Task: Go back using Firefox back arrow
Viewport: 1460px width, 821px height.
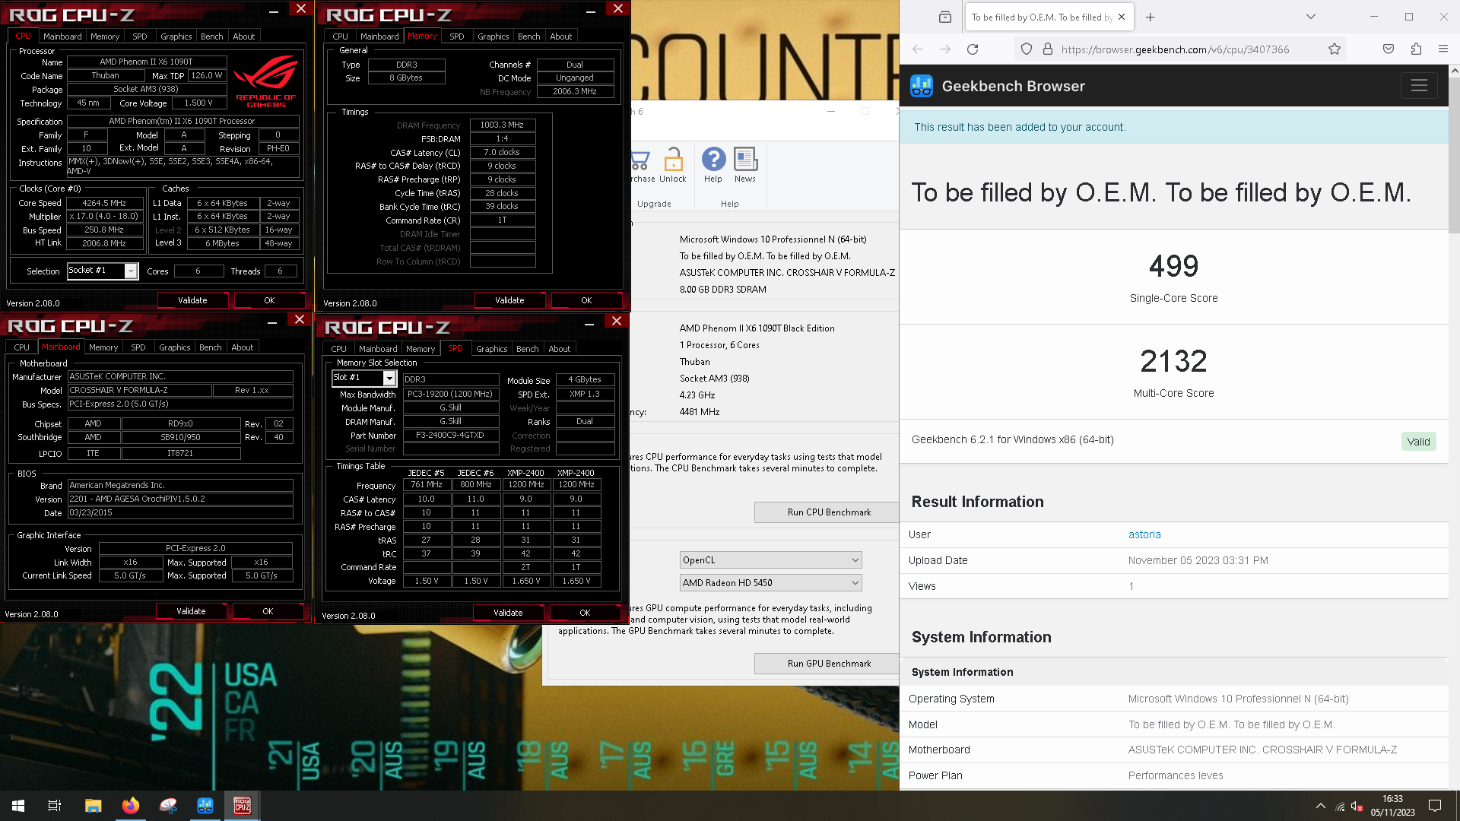Action: pyautogui.click(x=918, y=49)
